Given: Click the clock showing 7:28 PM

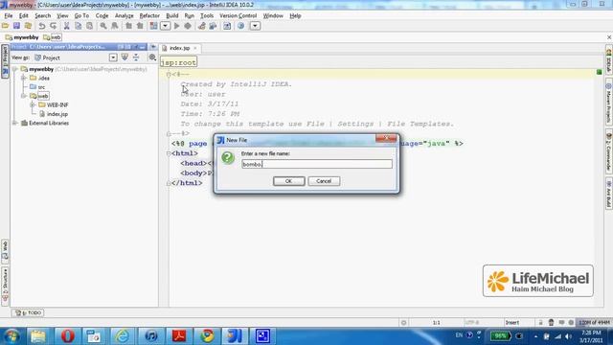Looking at the screenshot, I should [x=591, y=333].
